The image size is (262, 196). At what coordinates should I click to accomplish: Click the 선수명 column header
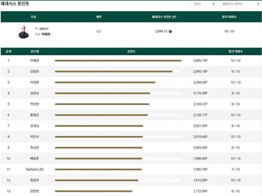pyautogui.click(x=35, y=52)
